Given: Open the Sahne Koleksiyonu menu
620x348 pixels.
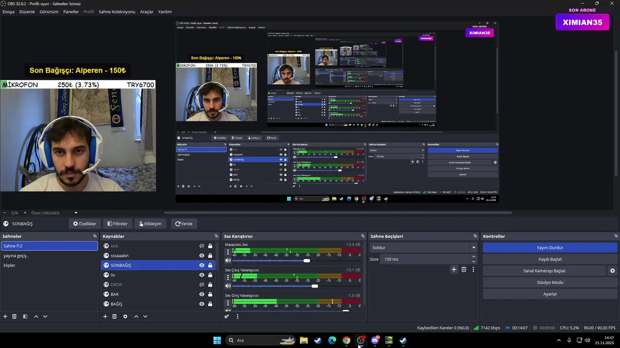Looking at the screenshot, I should [x=117, y=12].
